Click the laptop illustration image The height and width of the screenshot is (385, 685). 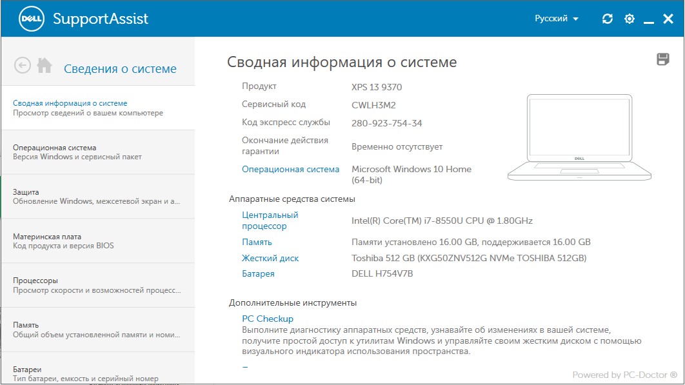(579, 137)
